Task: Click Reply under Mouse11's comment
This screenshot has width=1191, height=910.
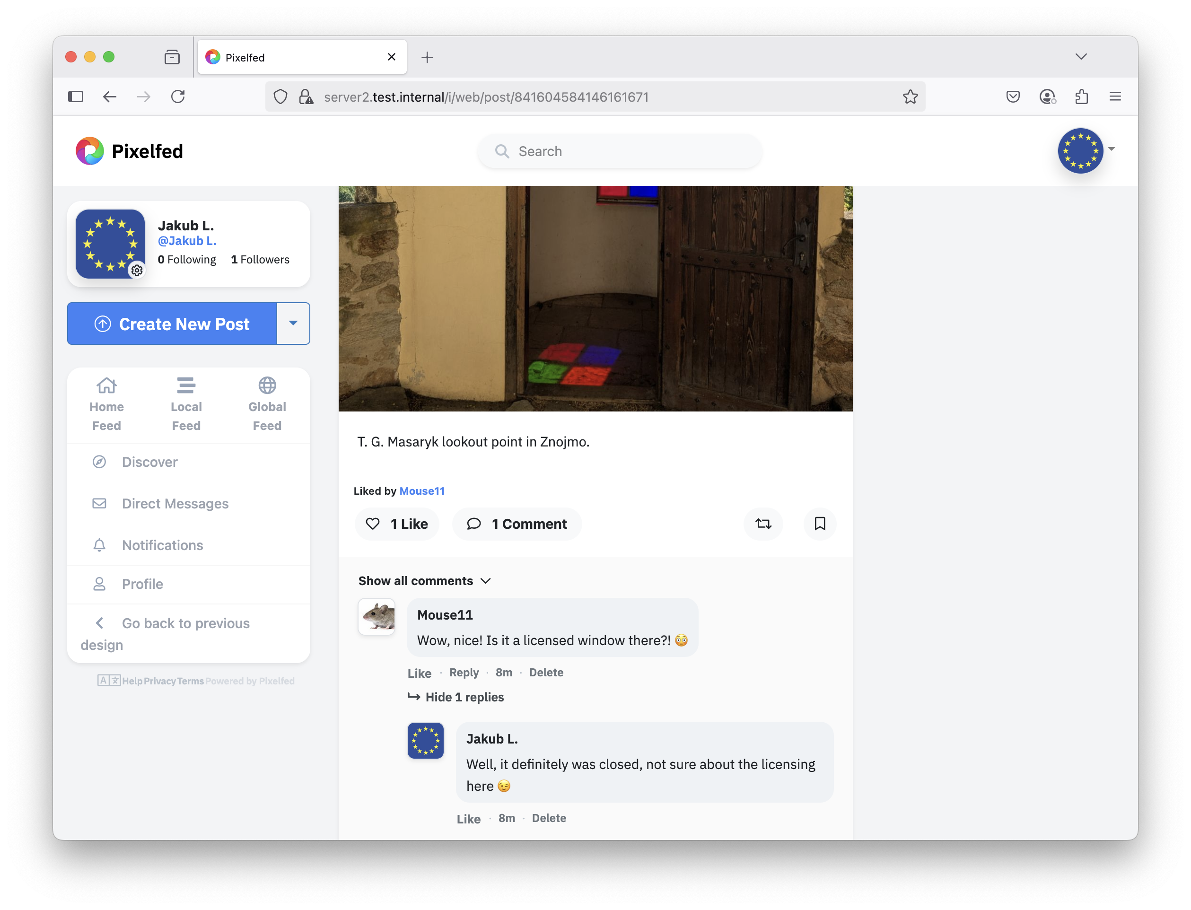Action: coord(464,672)
